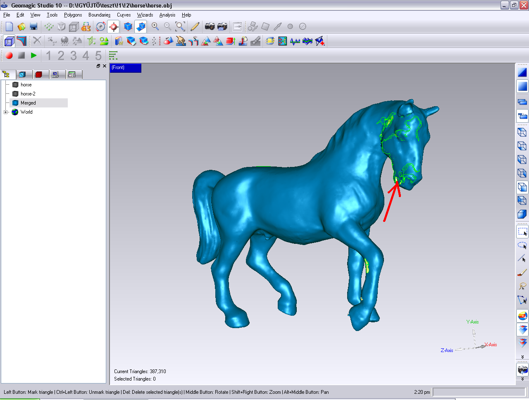Viewport: 529px width, 400px height.
Task: Select the horse-2 object in tree
Action: [x=28, y=94]
